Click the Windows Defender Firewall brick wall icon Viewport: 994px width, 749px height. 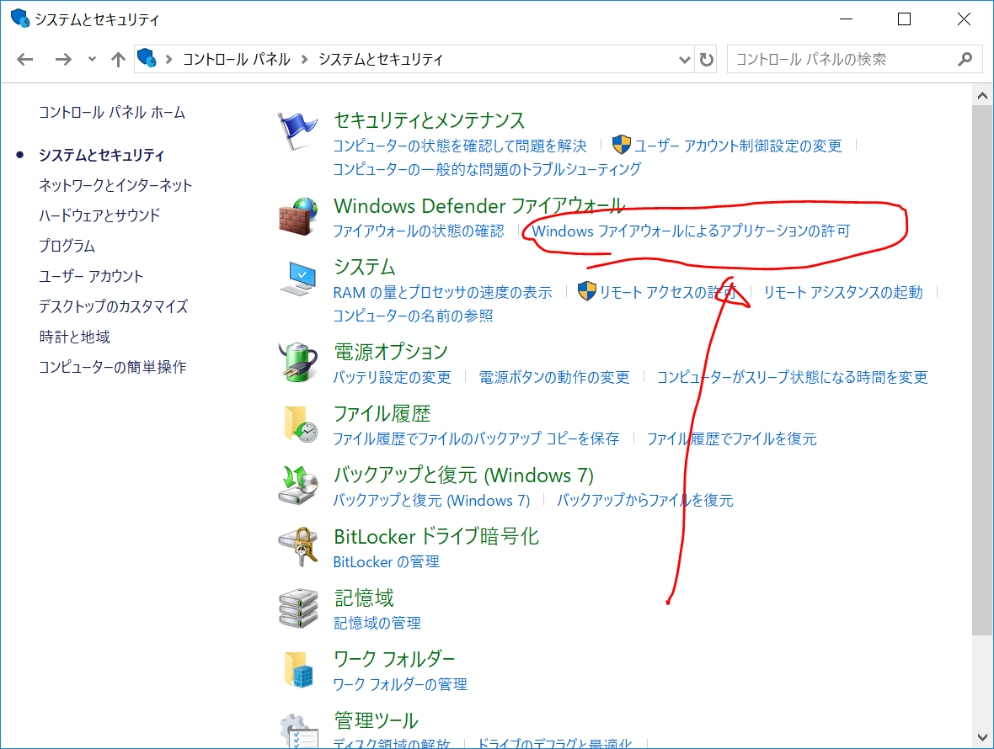298,217
